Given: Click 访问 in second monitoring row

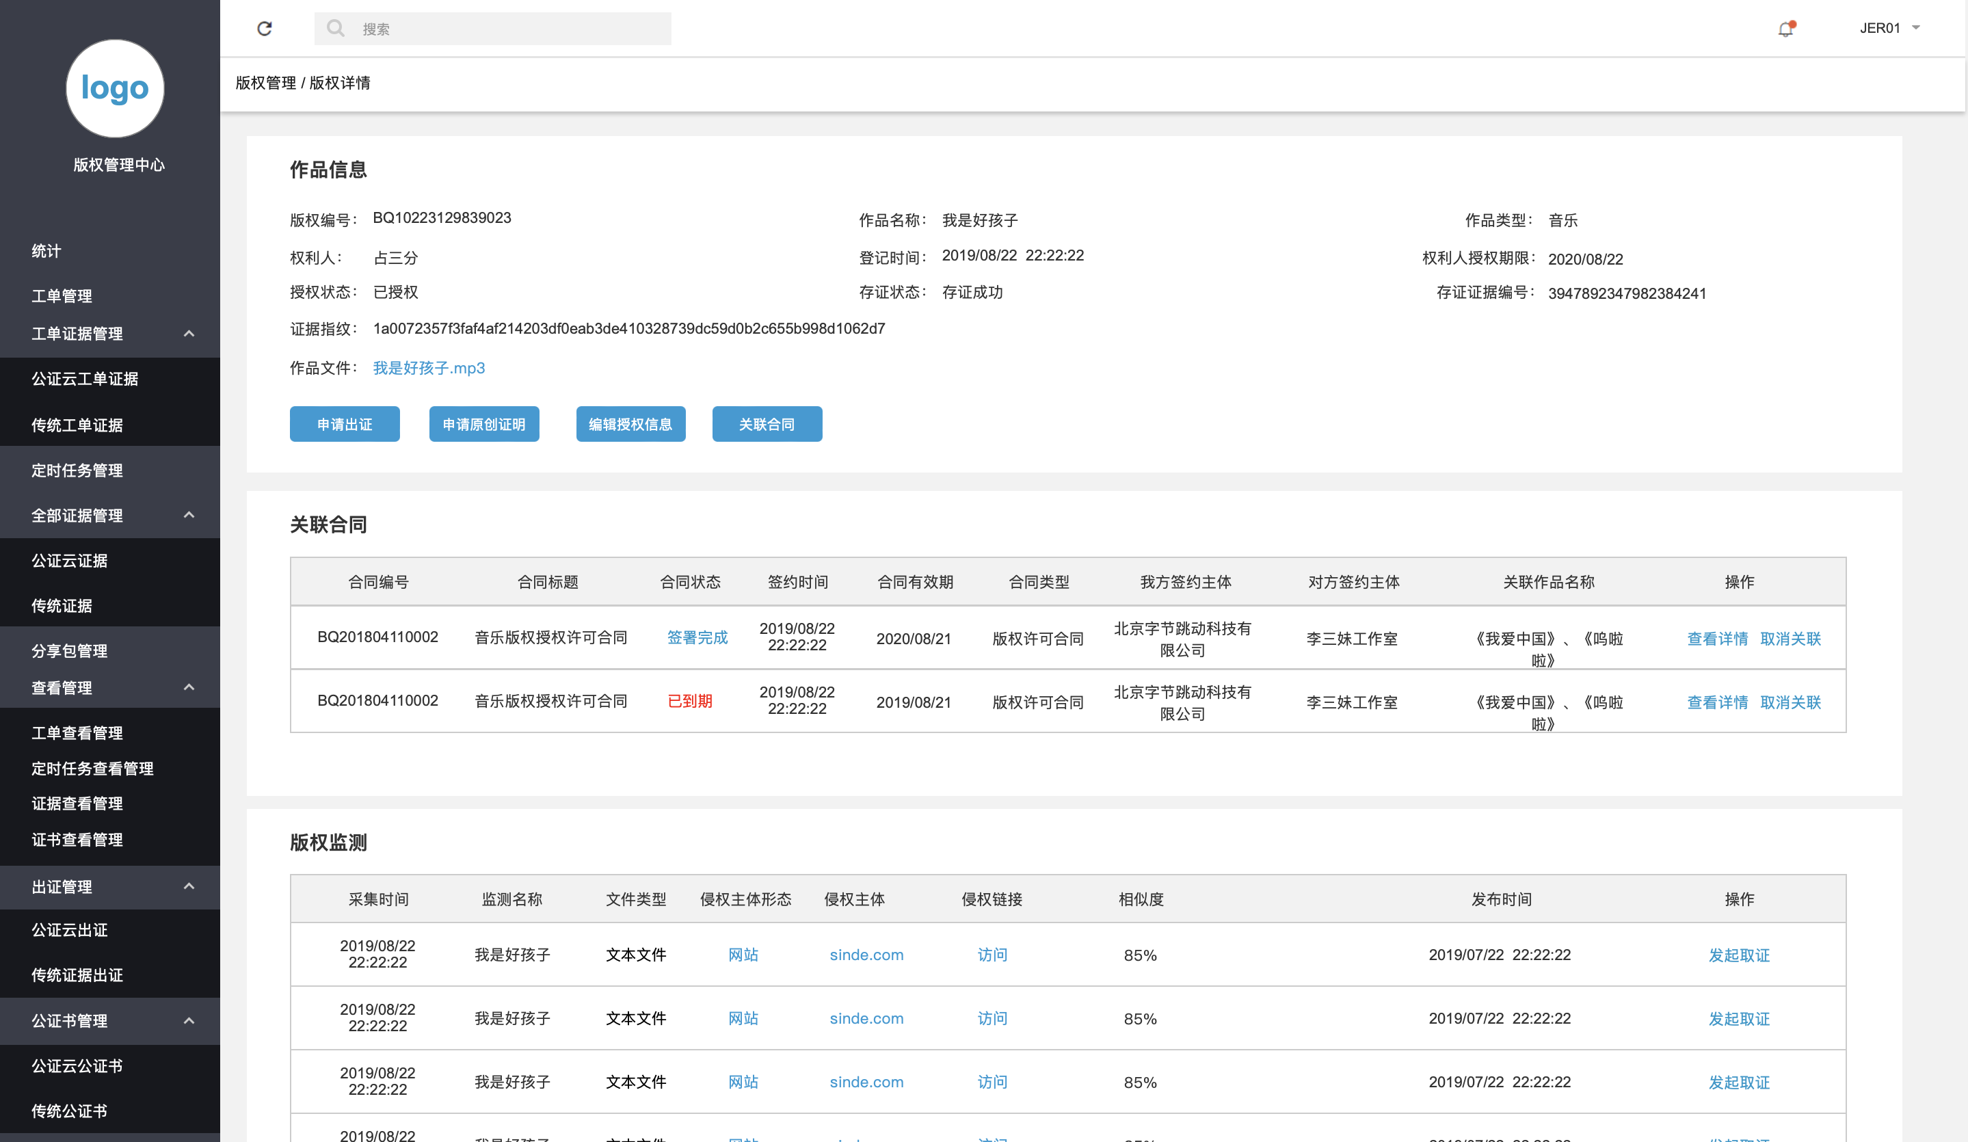Looking at the screenshot, I should coord(992,1018).
